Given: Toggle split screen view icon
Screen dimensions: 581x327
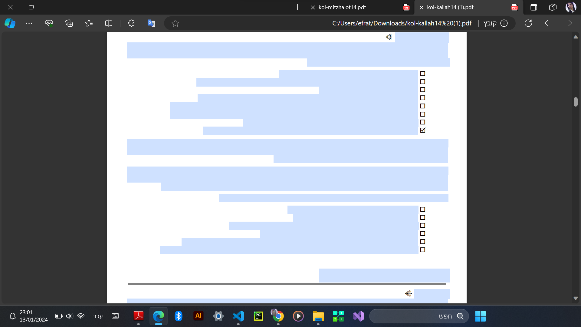Looking at the screenshot, I should point(109,23).
